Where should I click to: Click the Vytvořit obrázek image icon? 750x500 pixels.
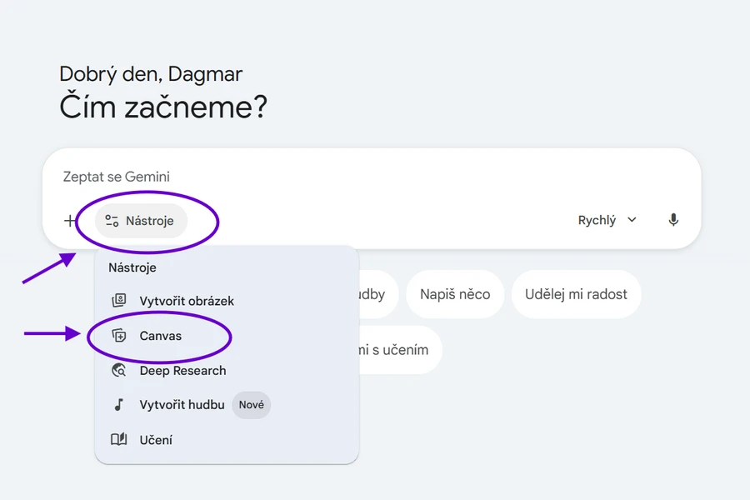(x=119, y=301)
